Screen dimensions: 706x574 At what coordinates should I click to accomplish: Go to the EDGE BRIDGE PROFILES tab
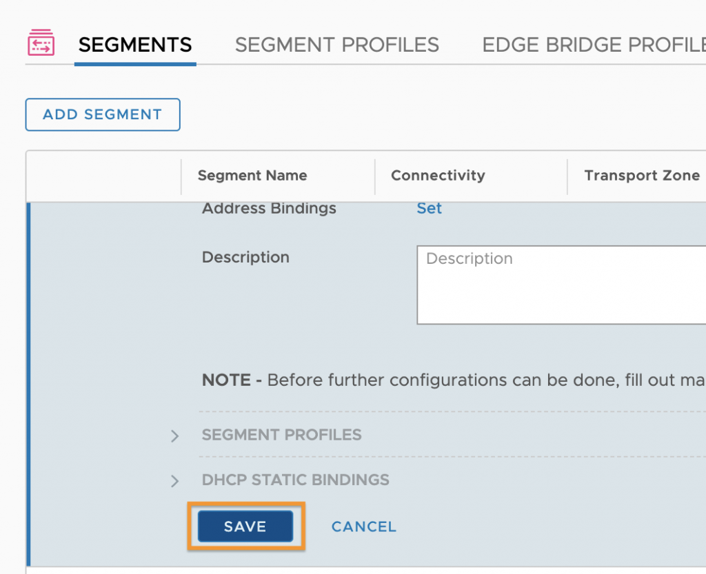tap(594, 45)
